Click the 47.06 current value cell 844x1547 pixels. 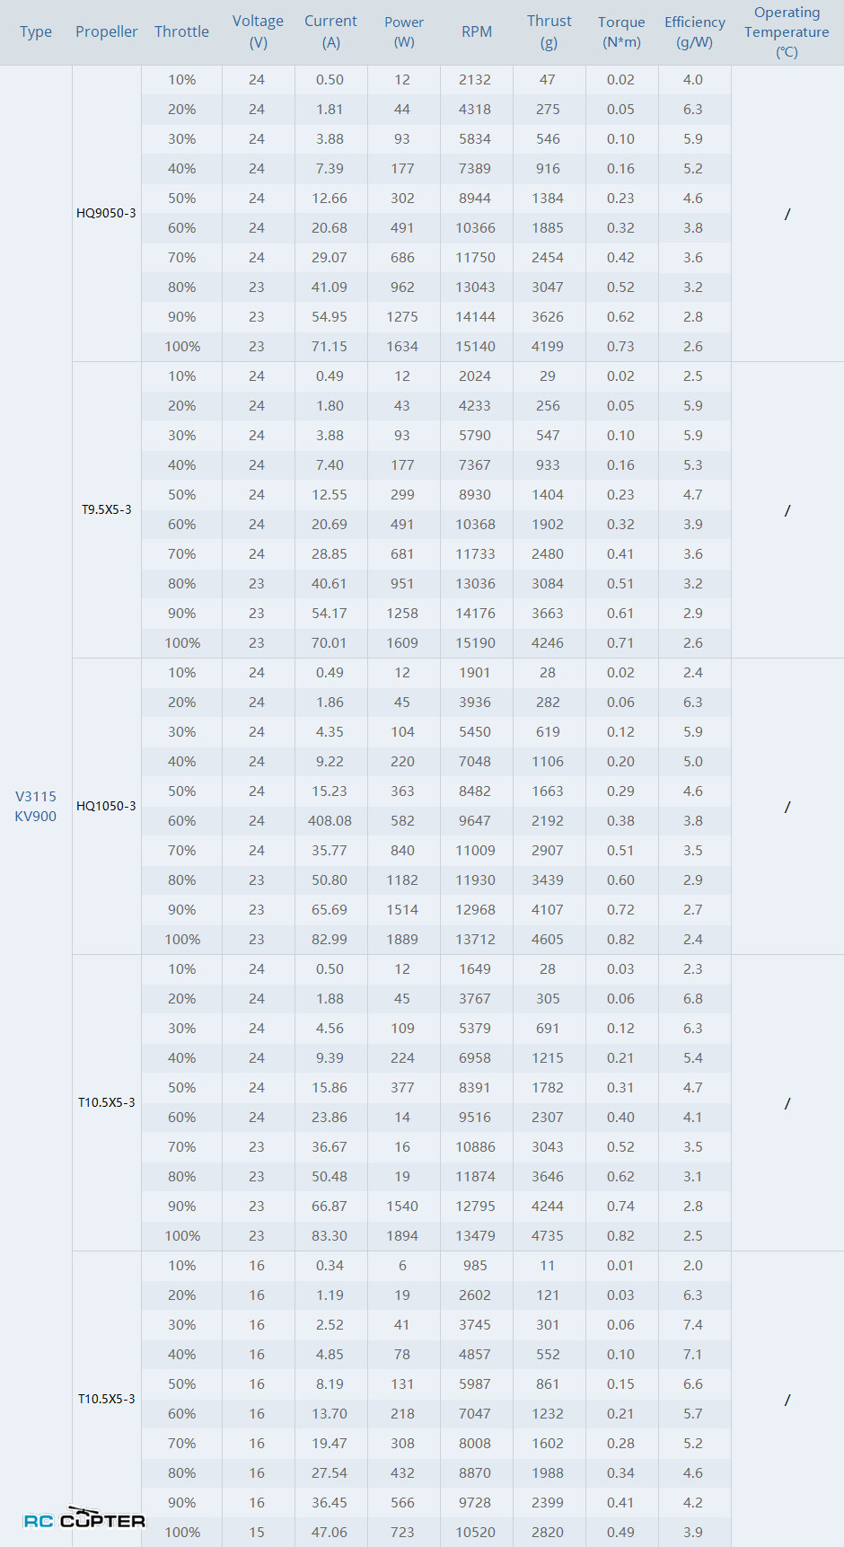(330, 1533)
